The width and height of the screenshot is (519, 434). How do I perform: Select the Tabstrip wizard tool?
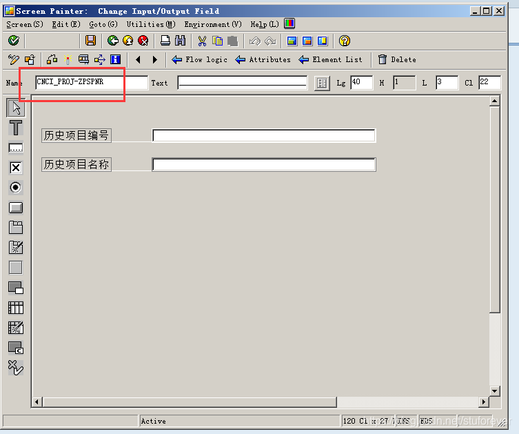coord(16,248)
